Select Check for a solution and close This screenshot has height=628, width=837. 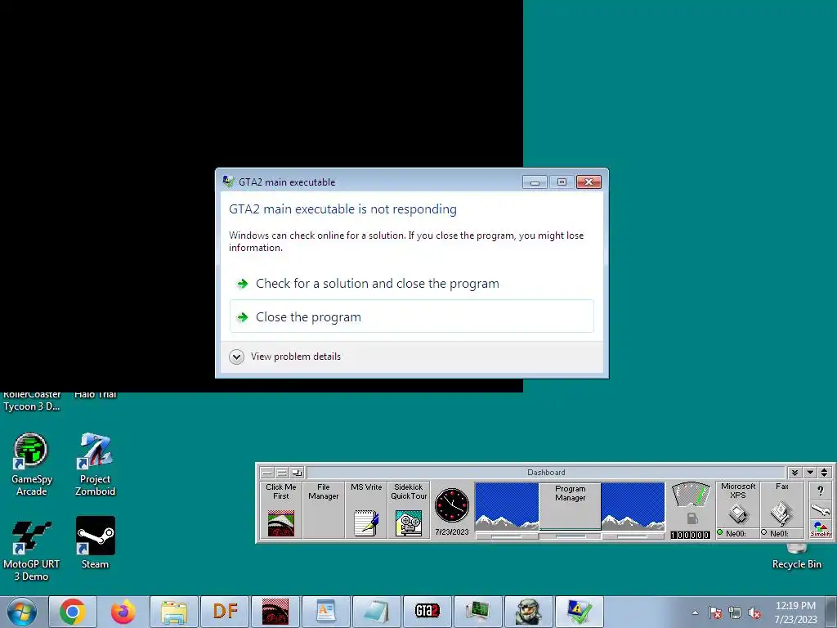point(412,284)
